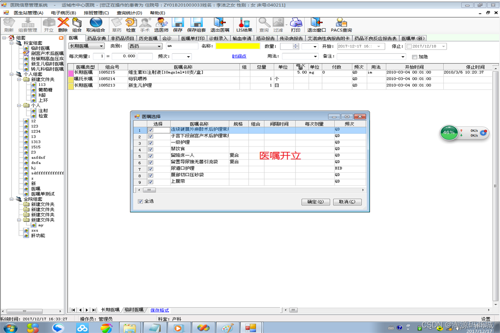Click the 保存组套 toolbar icon
The height and width of the screenshot is (333, 500).
tap(196, 25)
